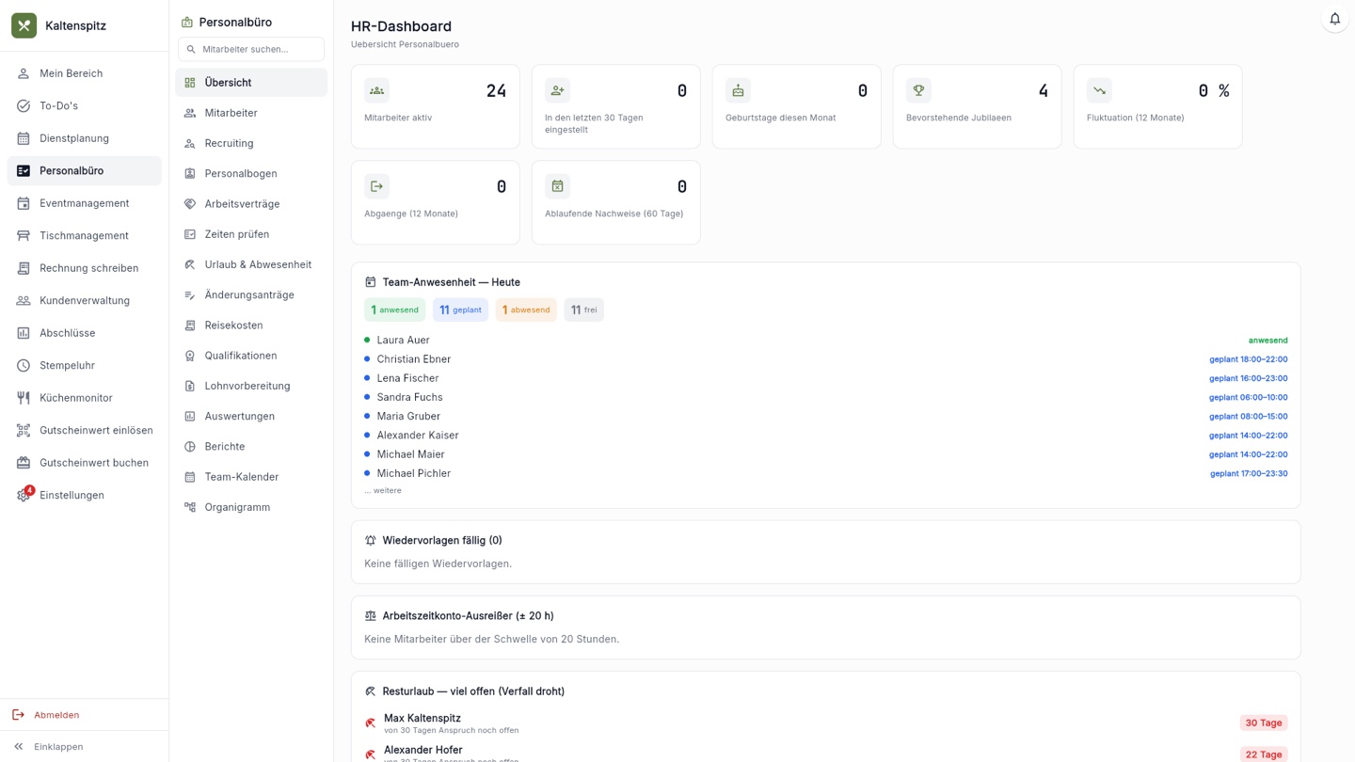Viewport: 1355px width, 762px height.
Task: Open Team-Kalender
Action: [251, 477]
